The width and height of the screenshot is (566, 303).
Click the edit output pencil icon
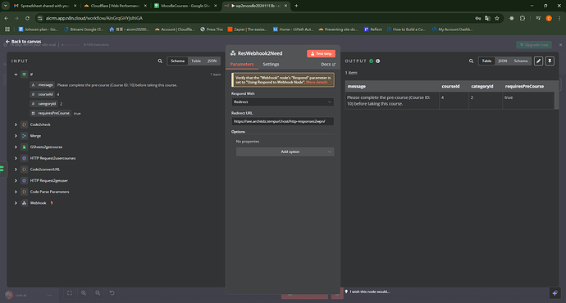tap(538, 61)
